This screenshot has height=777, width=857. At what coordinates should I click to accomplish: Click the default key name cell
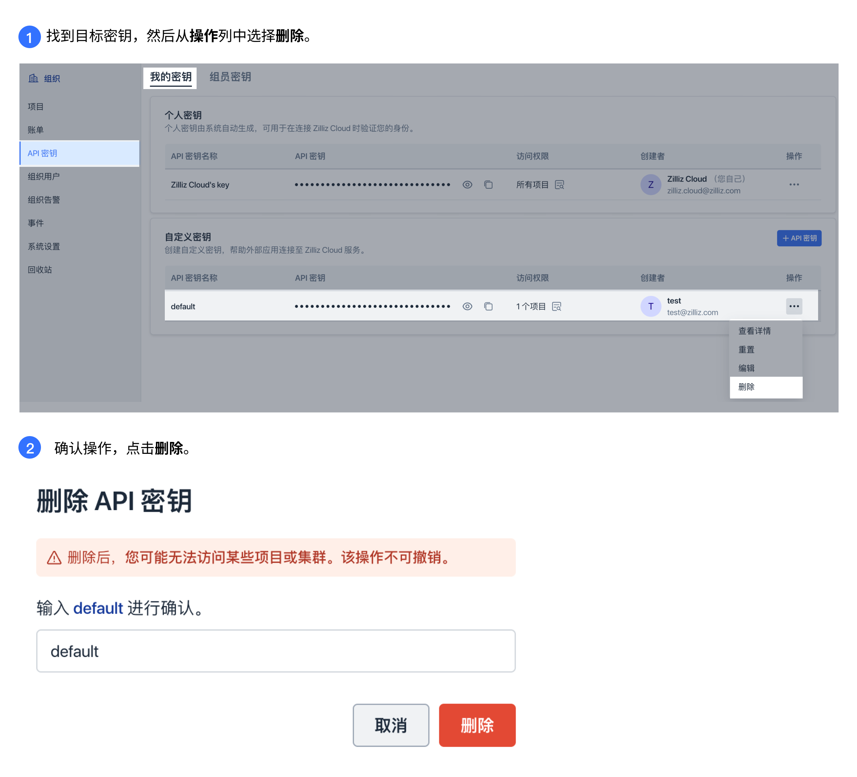pyautogui.click(x=183, y=306)
